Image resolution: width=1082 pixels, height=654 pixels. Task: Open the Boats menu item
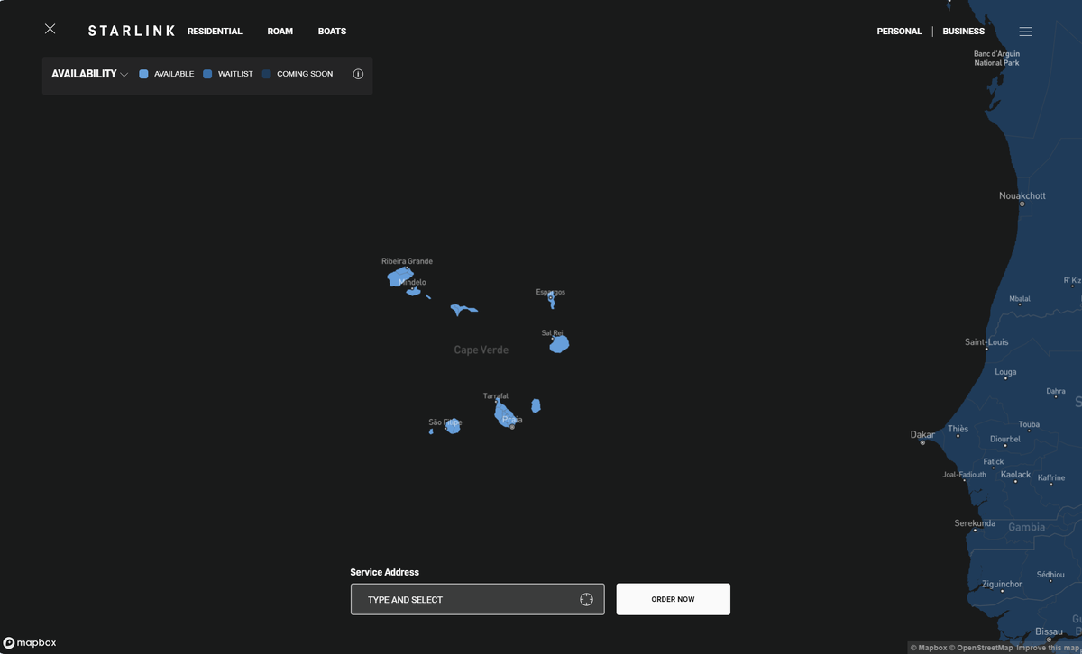tap(332, 32)
